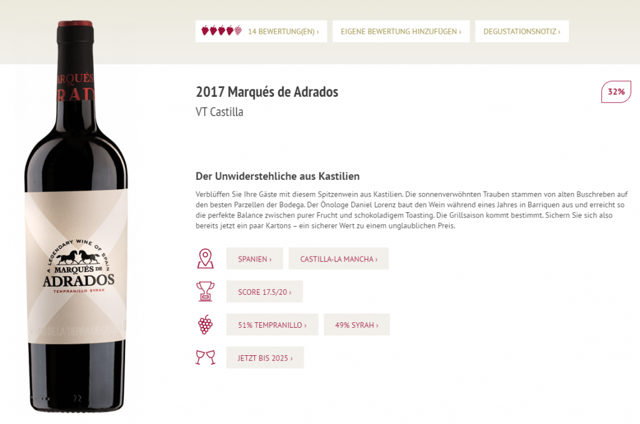Click the strawberry rating icons
The height and width of the screenshot is (424, 640).
222,31
